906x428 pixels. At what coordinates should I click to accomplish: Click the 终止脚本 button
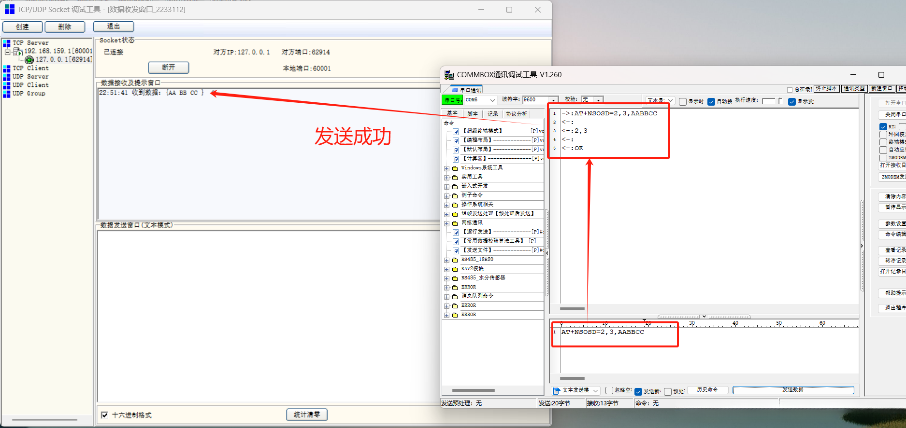click(827, 89)
